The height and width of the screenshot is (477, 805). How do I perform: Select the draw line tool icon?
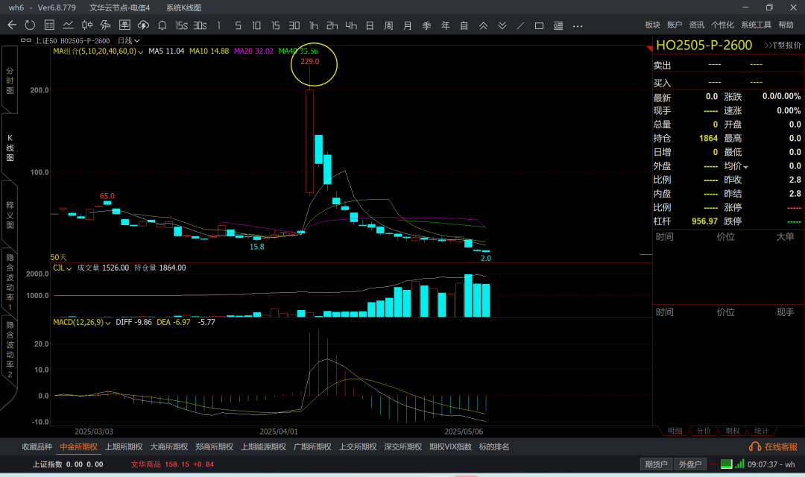tap(520, 25)
